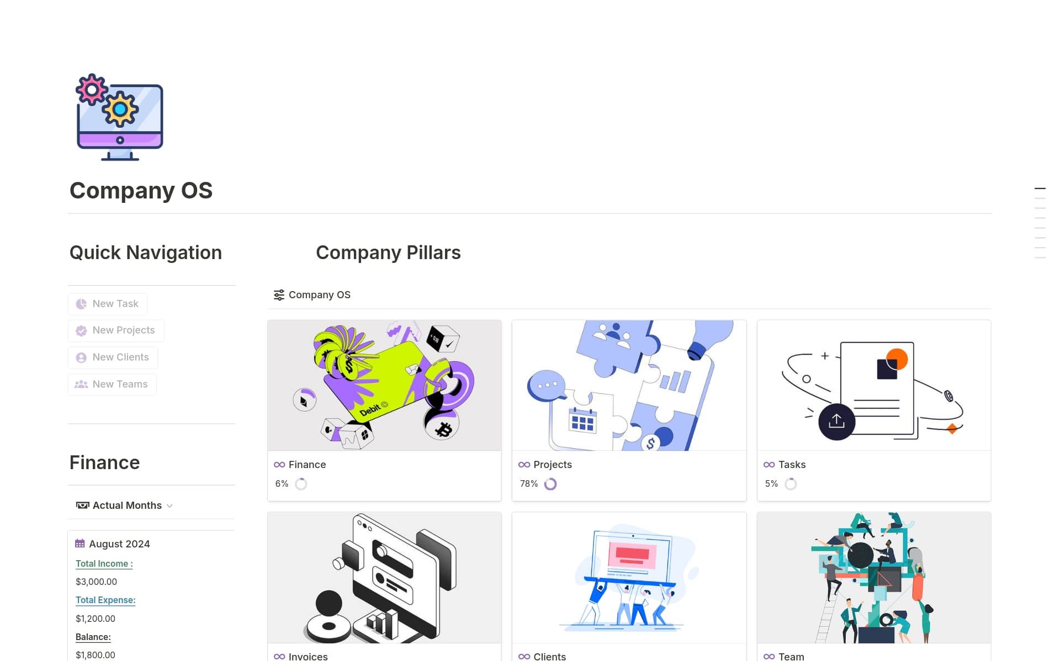
Task: Click the badge check icon on New Projects
Action: click(81, 330)
